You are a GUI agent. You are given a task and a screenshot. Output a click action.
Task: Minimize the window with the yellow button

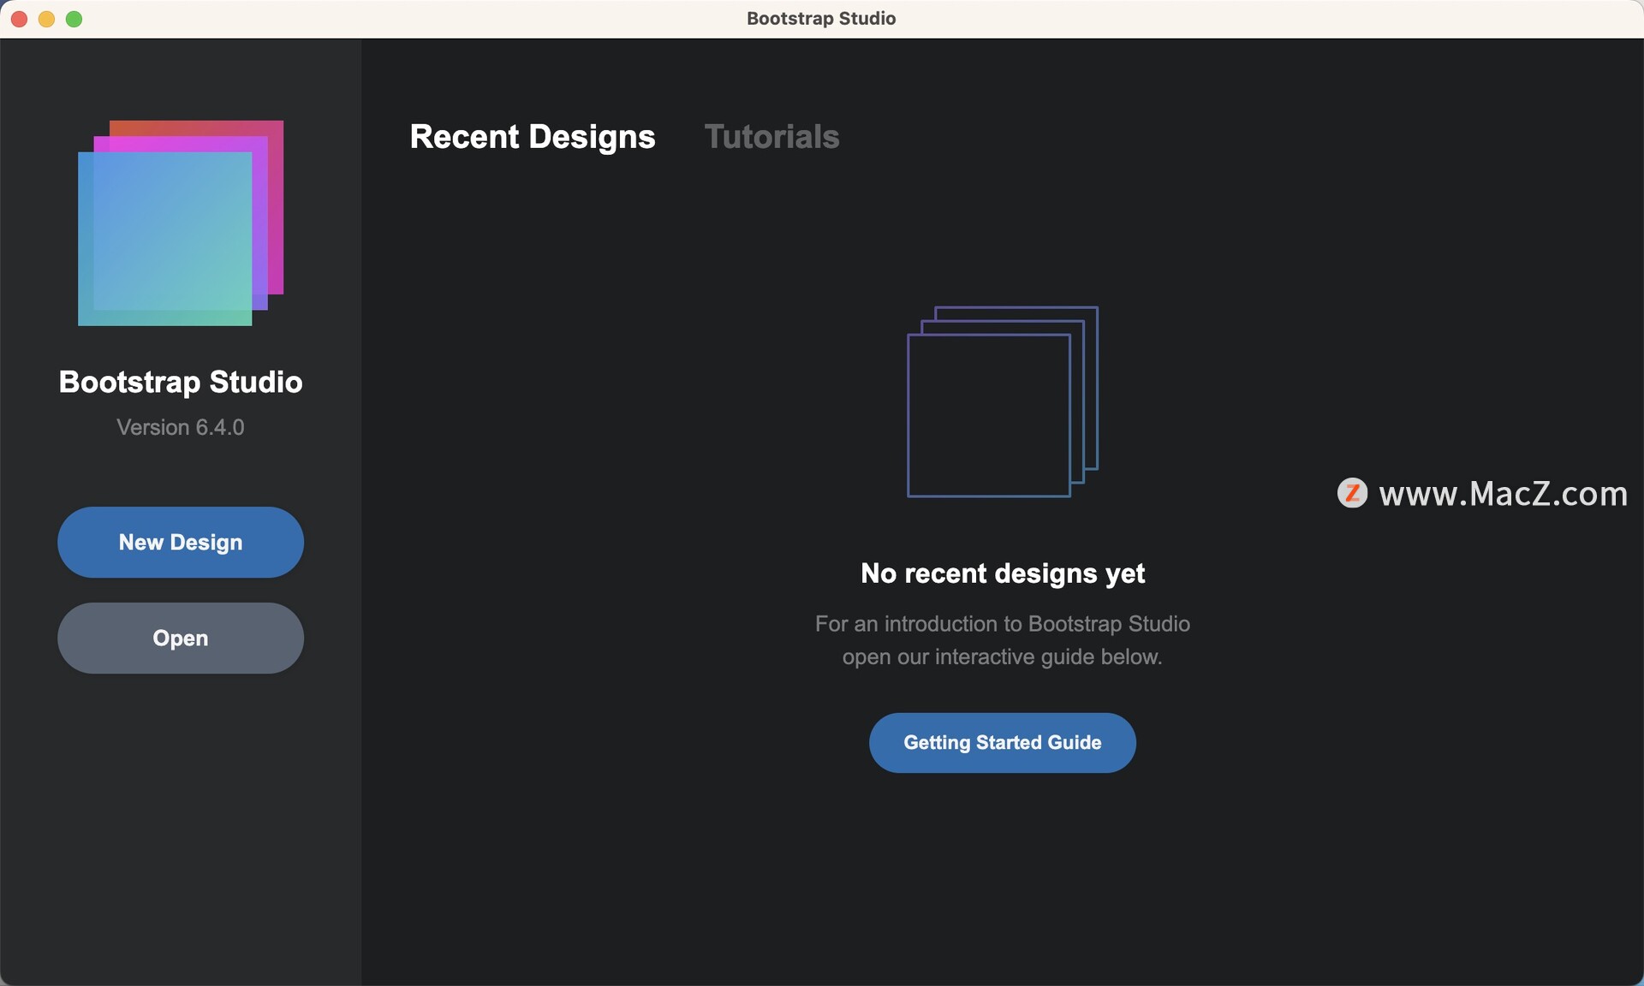pos(45,19)
